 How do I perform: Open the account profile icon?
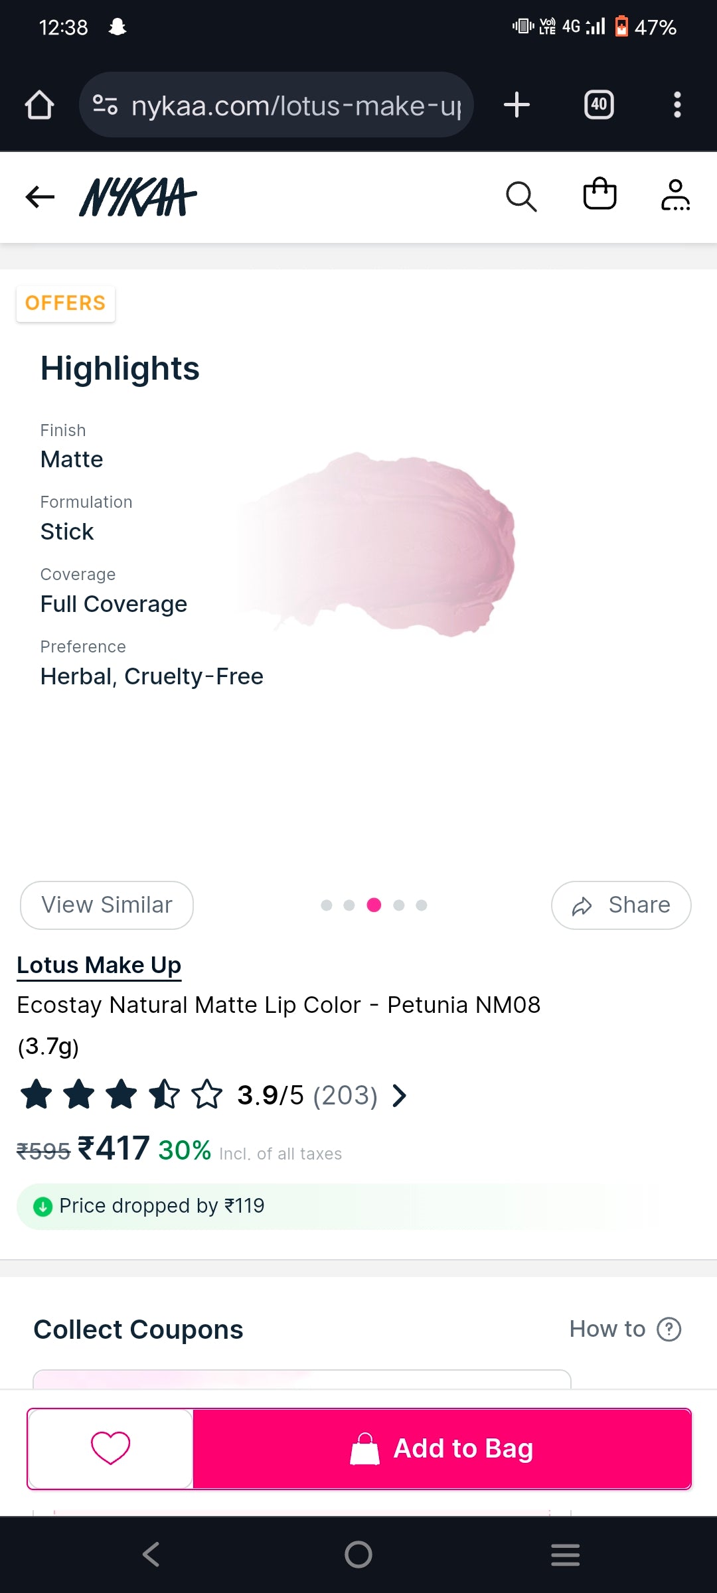675,195
